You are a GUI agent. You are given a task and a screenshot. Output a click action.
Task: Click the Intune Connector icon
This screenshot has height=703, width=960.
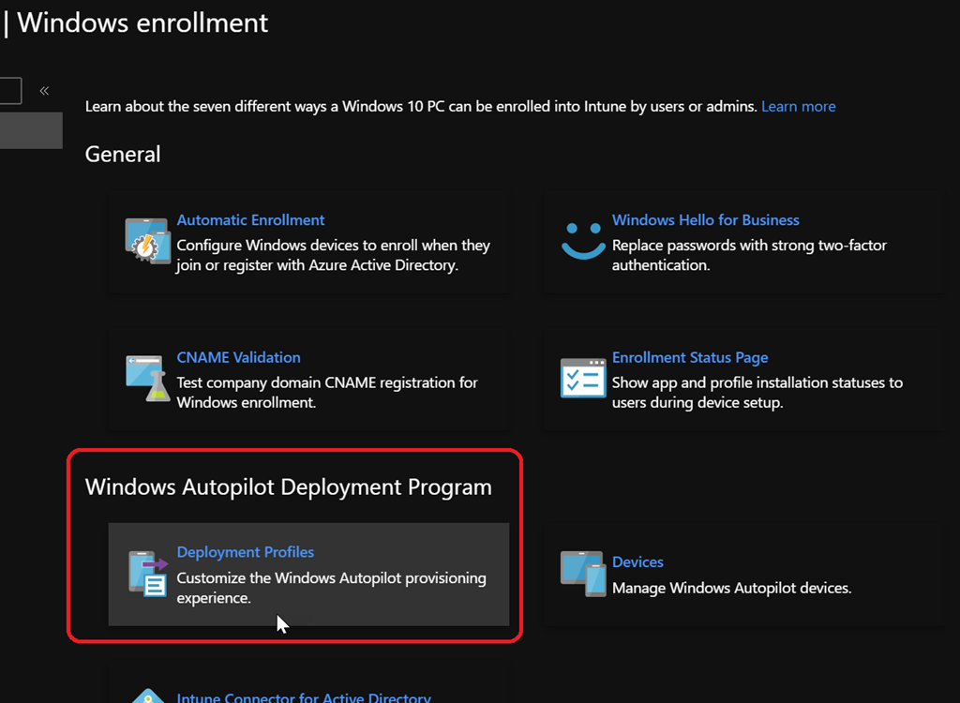point(147,696)
